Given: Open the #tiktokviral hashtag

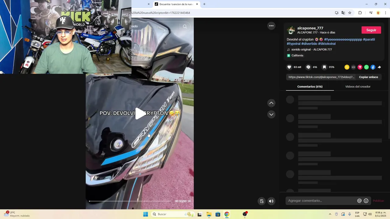Looking at the screenshot, I should [327, 44].
